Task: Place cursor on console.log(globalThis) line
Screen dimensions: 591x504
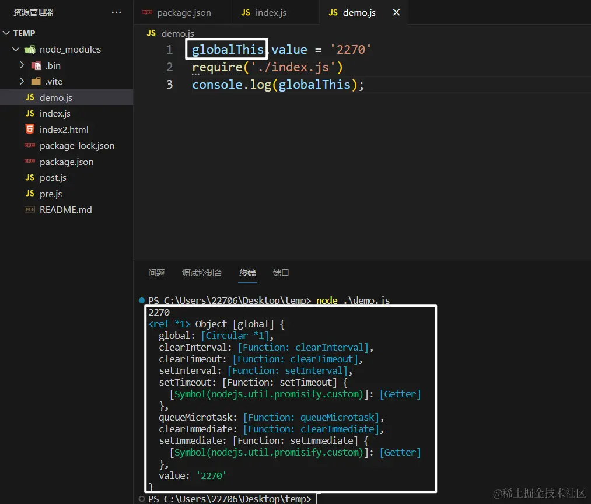Action: (278, 85)
